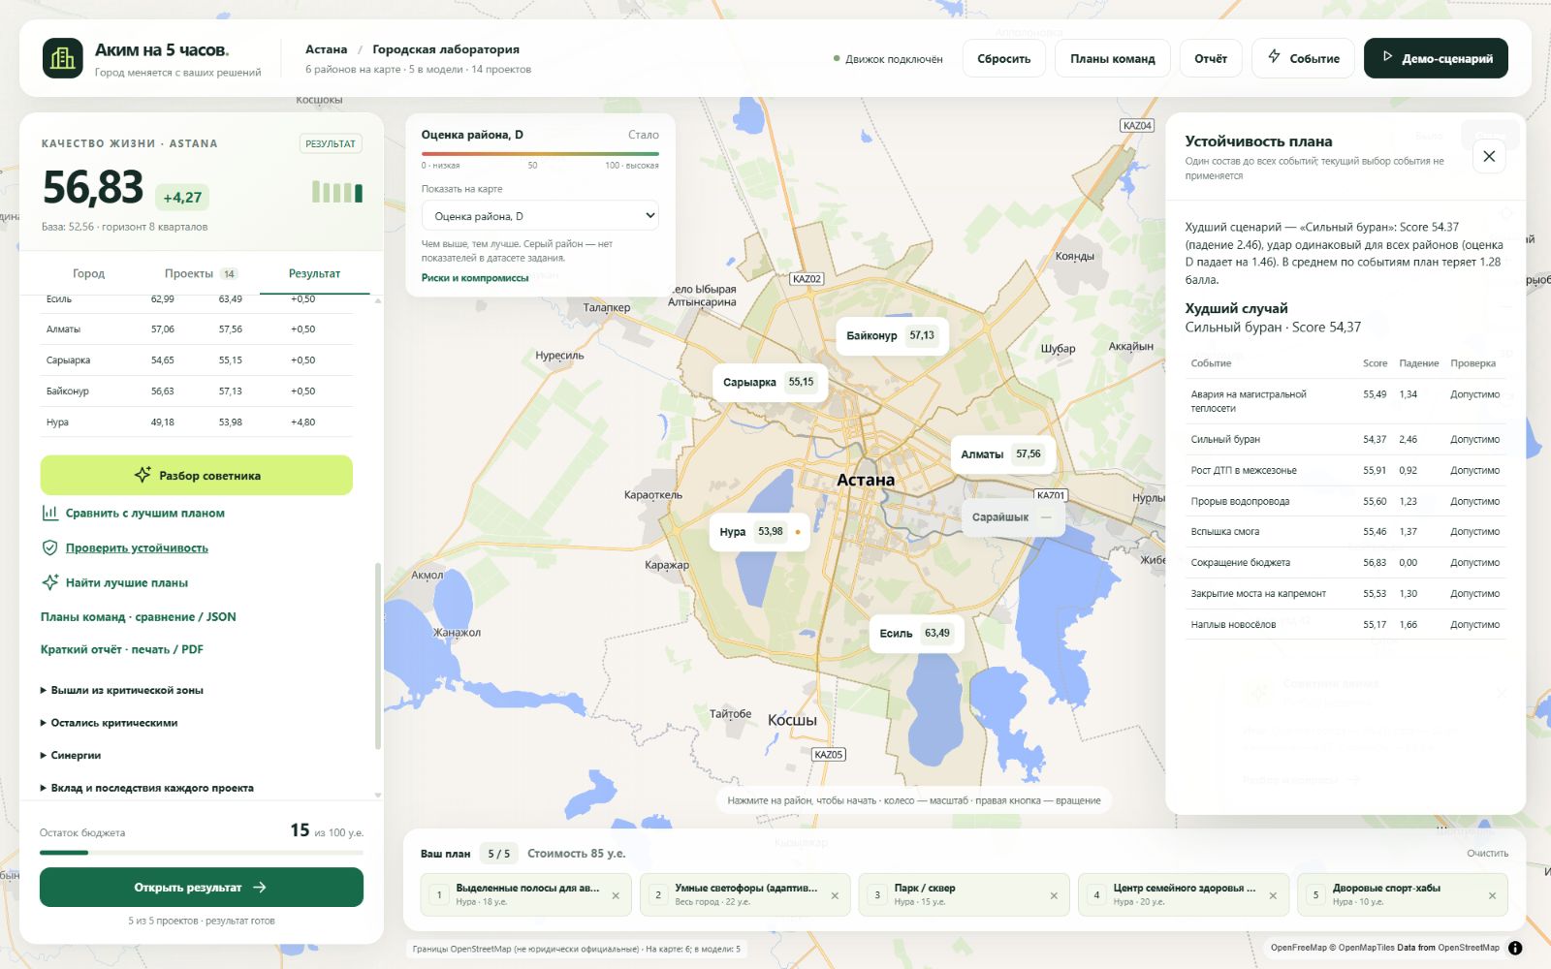1551x969 pixels.
Task: Expand Вышли из критической зоны section
Action: click(121, 690)
